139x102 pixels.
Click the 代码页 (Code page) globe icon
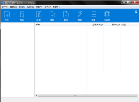click(107, 14)
